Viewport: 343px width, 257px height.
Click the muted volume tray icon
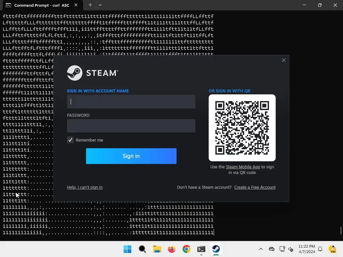coord(291,249)
